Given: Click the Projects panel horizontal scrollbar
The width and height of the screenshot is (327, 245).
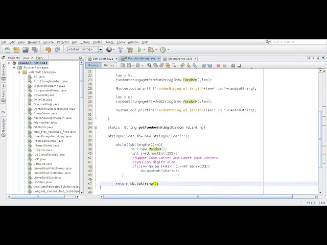Looking at the screenshot, I should click(38, 197).
